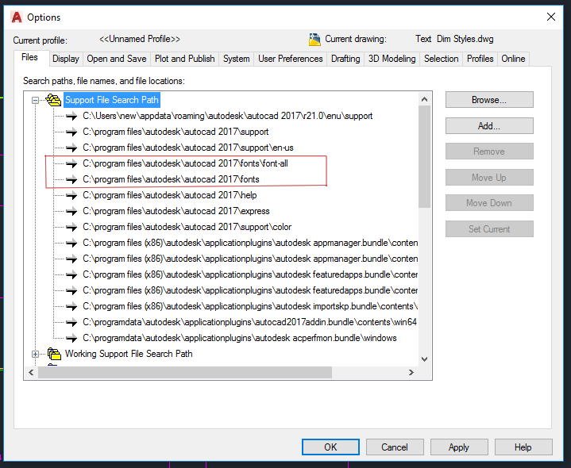The height and width of the screenshot is (468, 571).
Task: Click the horizontal scrollbar right arrow
Action: point(411,372)
